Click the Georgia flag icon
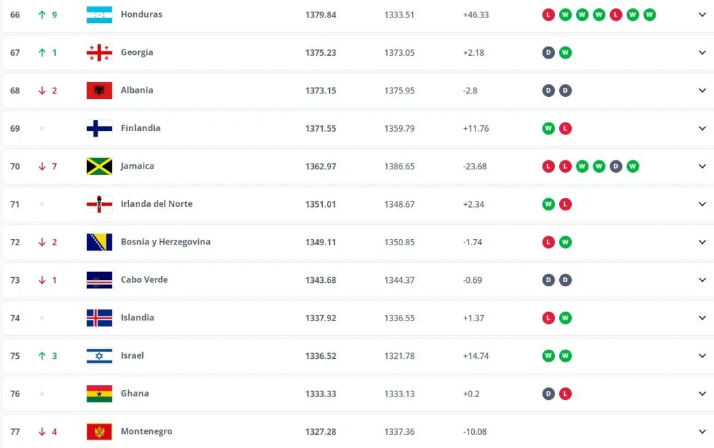Viewport: 714px width, 448px height. [99, 52]
